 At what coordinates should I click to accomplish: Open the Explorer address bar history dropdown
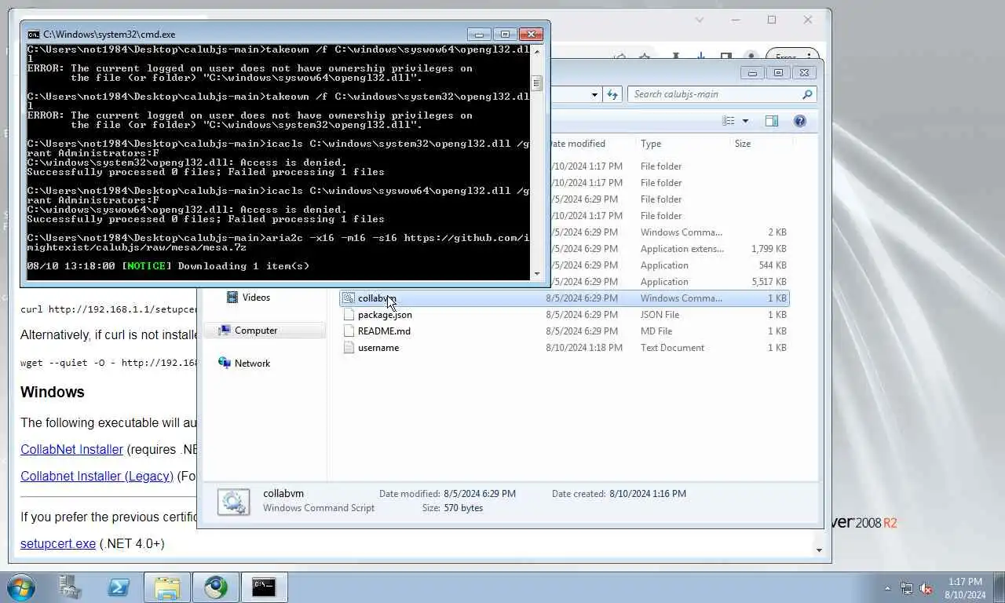pos(594,94)
